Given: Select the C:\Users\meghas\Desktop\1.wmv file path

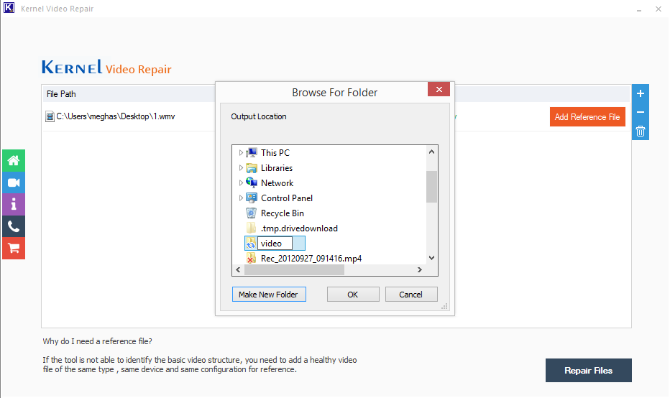Looking at the screenshot, I should (x=115, y=116).
